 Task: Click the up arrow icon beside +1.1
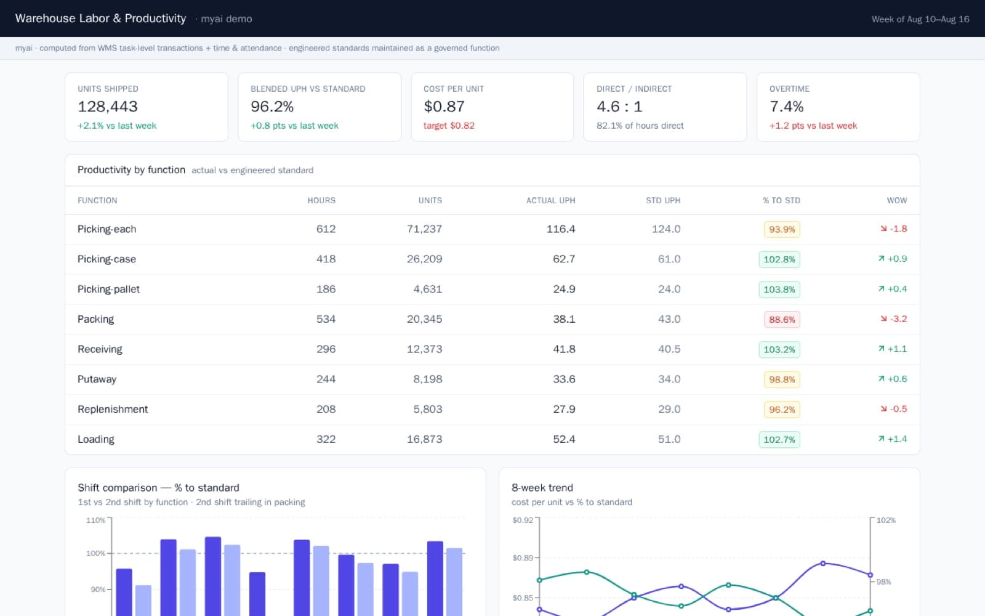(x=881, y=349)
